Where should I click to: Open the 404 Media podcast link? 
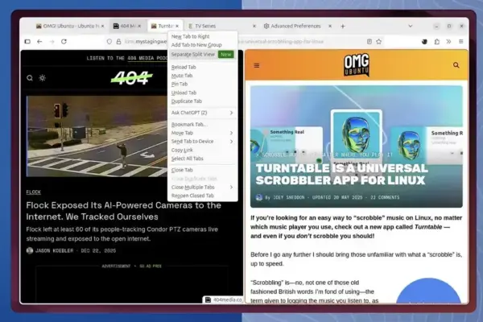(x=147, y=58)
